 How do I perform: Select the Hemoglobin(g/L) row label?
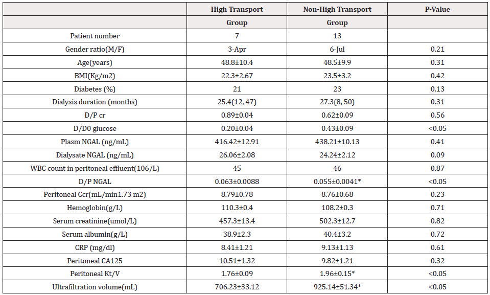click(x=95, y=208)
